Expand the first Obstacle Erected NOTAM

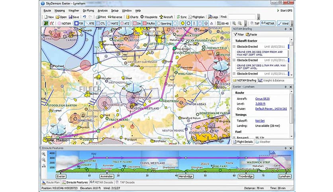point(234,46)
